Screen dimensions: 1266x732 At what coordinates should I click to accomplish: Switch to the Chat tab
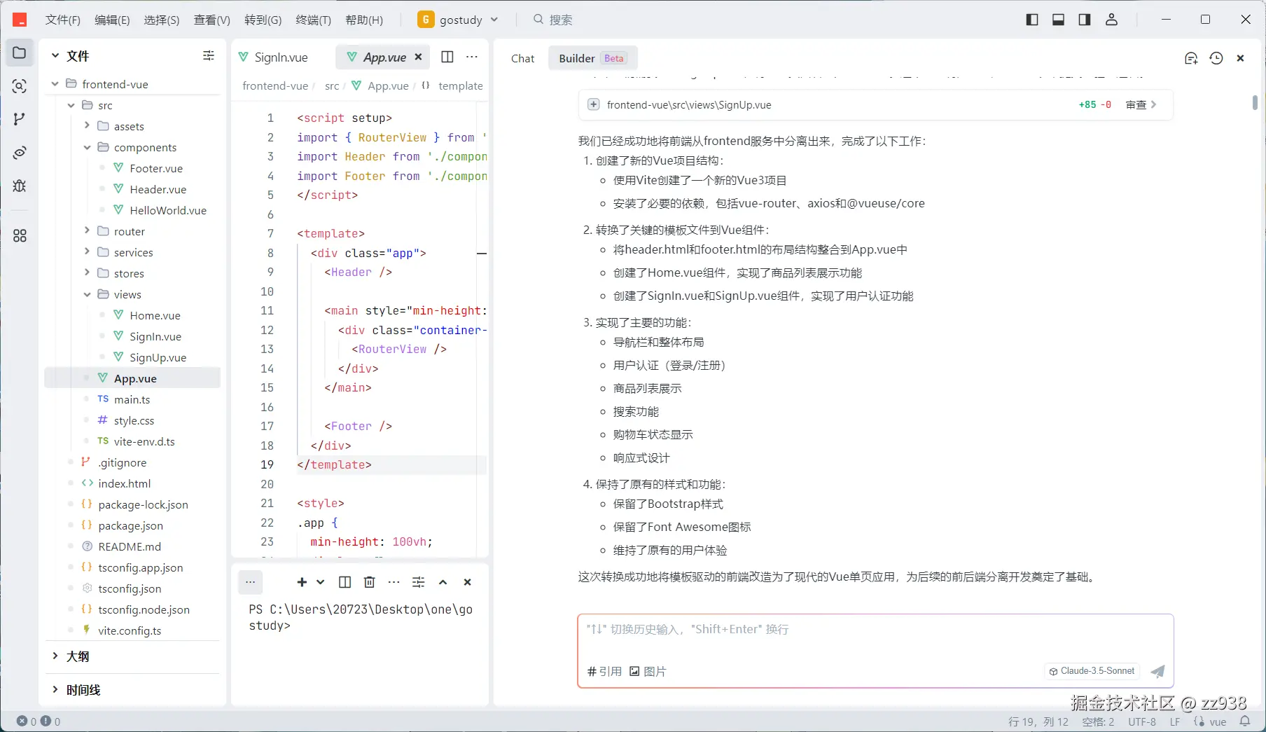tap(522, 58)
